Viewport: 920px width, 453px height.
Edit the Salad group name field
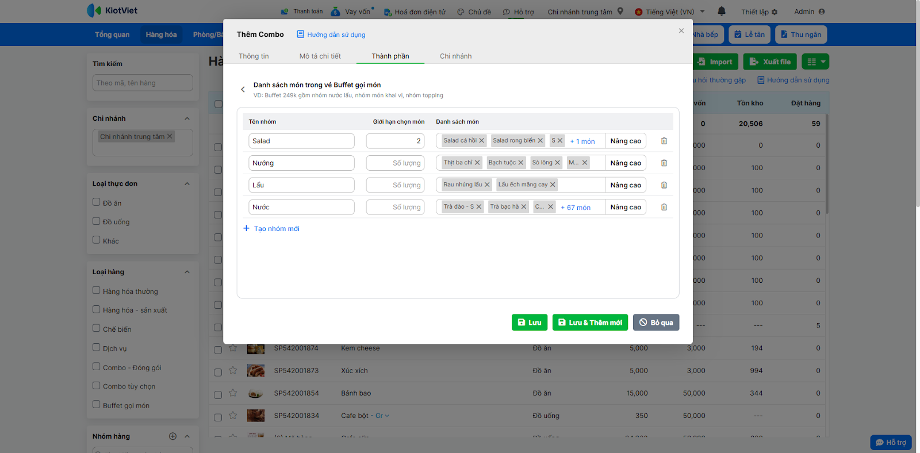tap(301, 141)
